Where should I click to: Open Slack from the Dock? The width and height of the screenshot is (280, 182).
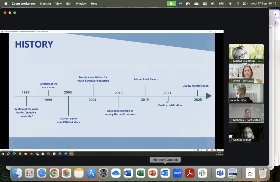[x=202, y=173]
